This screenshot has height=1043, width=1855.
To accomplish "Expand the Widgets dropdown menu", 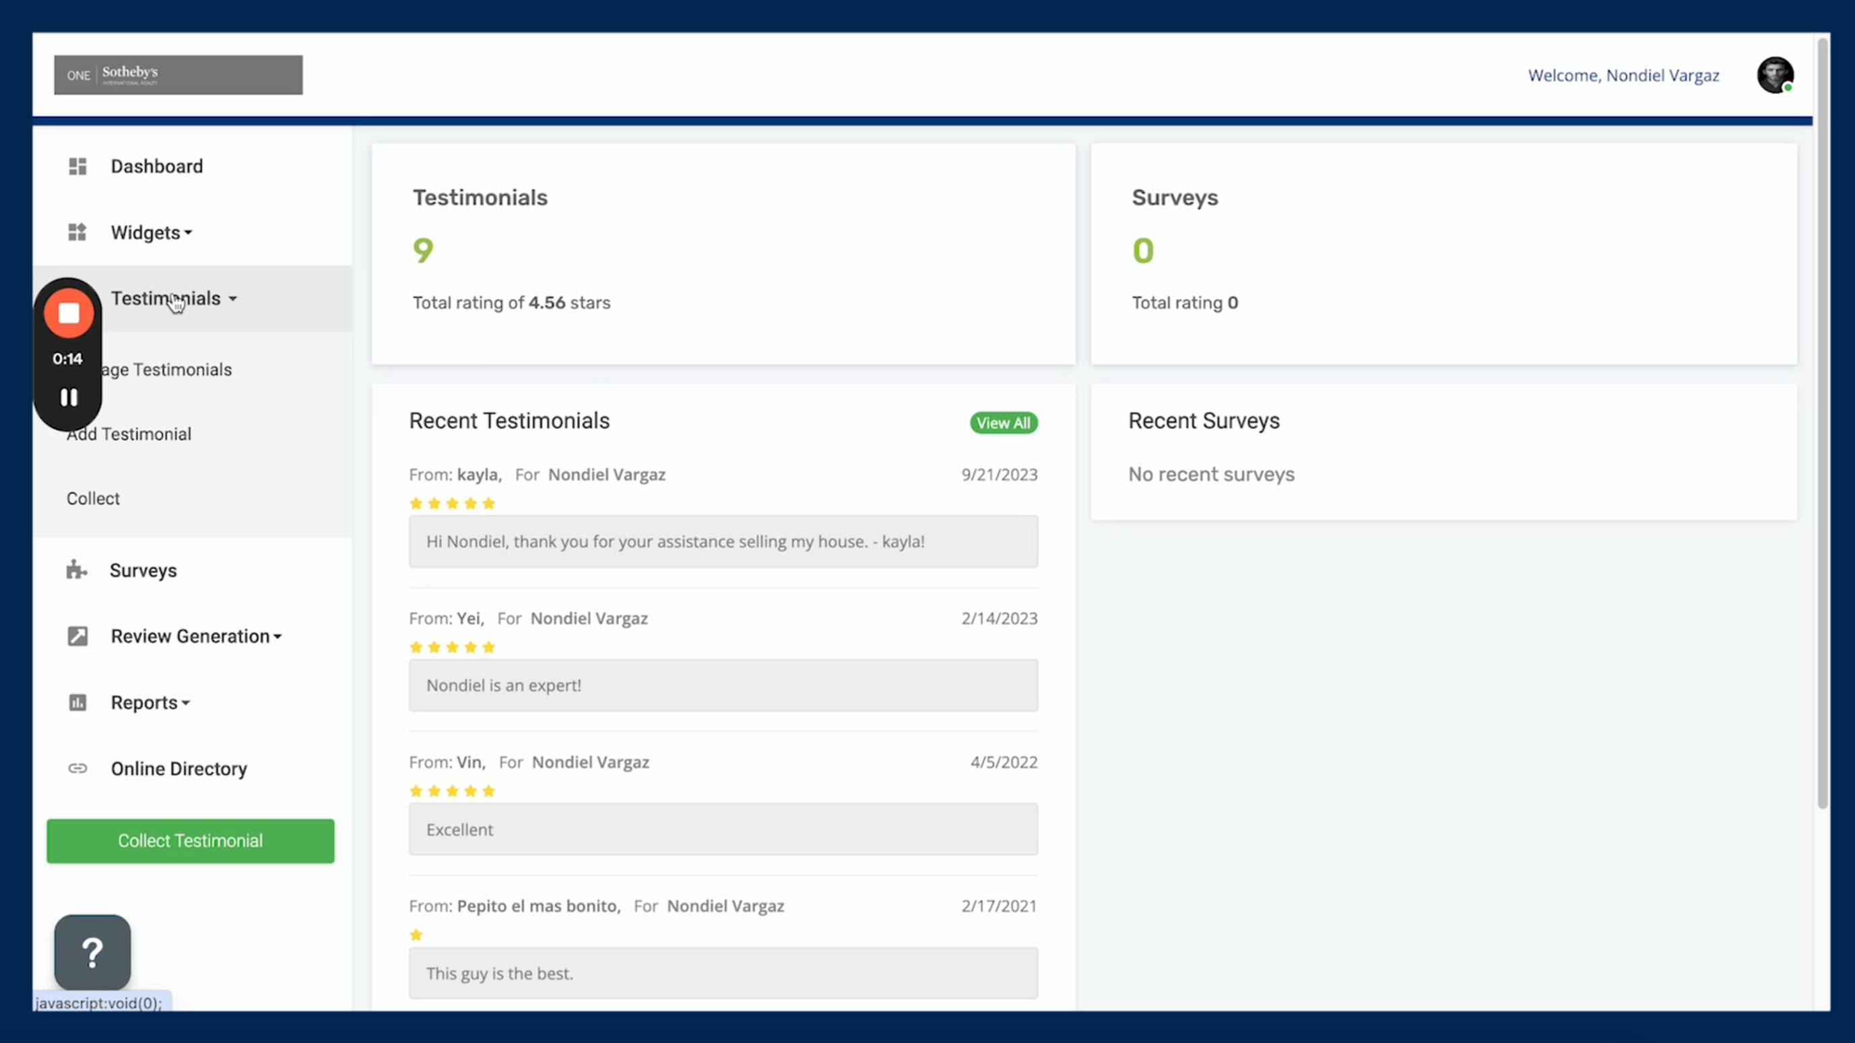I will (152, 232).
